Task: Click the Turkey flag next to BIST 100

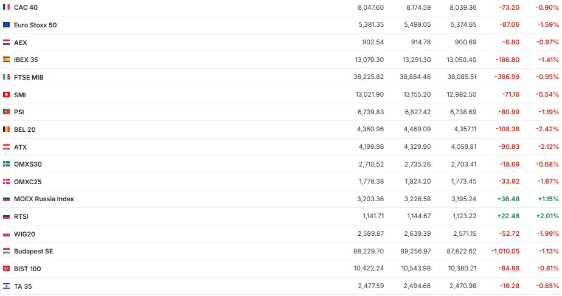Action: point(6,269)
